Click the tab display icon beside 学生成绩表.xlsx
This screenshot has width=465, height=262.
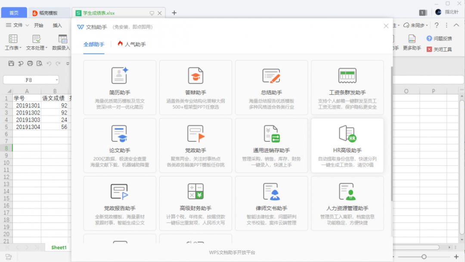point(152,13)
